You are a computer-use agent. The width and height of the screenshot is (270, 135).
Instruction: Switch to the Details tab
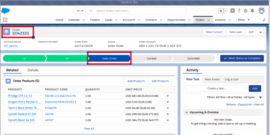tap(33, 70)
